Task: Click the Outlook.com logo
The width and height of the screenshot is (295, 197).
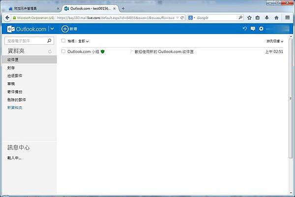Action: pos(27,29)
